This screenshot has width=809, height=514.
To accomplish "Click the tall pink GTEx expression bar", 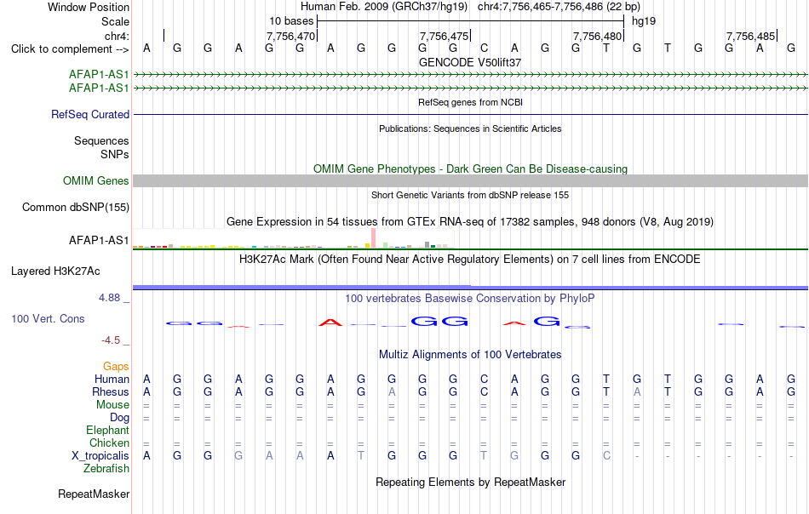I will (x=373, y=238).
